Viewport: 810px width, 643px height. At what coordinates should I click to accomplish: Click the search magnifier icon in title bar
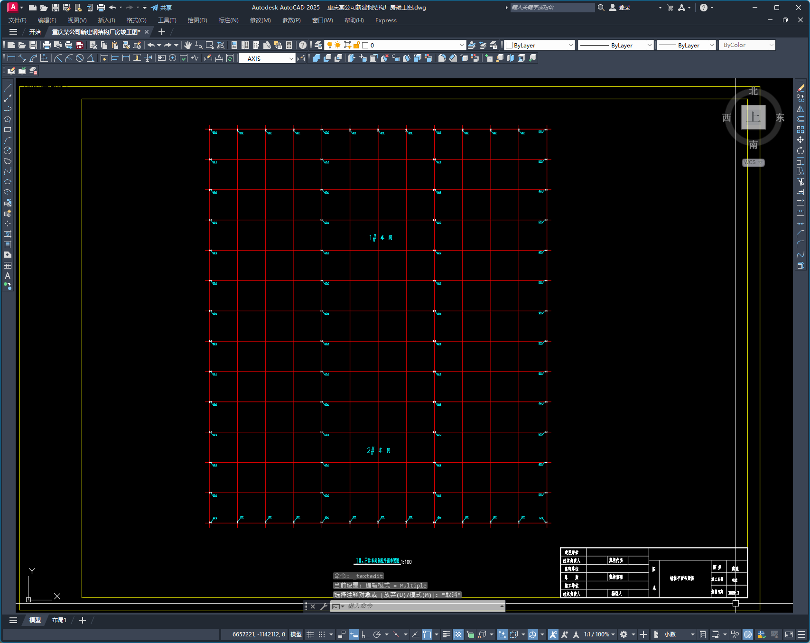(x=601, y=8)
